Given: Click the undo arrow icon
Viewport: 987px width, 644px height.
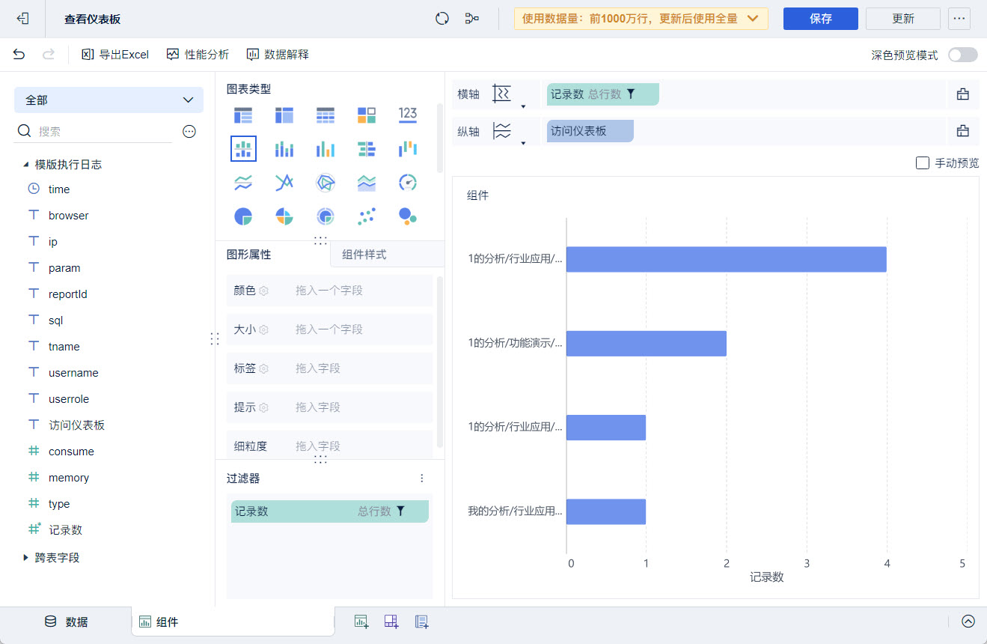Looking at the screenshot, I should [19, 54].
